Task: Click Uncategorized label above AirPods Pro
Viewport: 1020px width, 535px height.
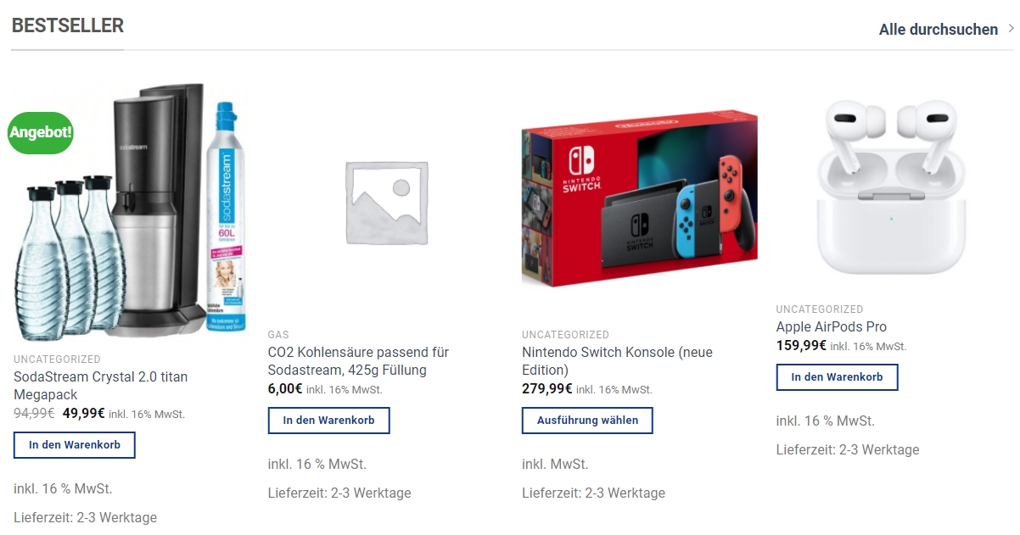Action: click(x=820, y=309)
